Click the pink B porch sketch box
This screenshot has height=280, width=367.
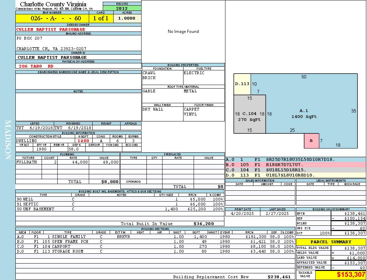[311, 141]
